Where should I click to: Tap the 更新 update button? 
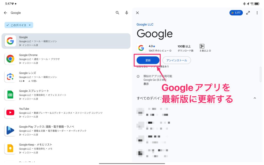(x=148, y=60)
